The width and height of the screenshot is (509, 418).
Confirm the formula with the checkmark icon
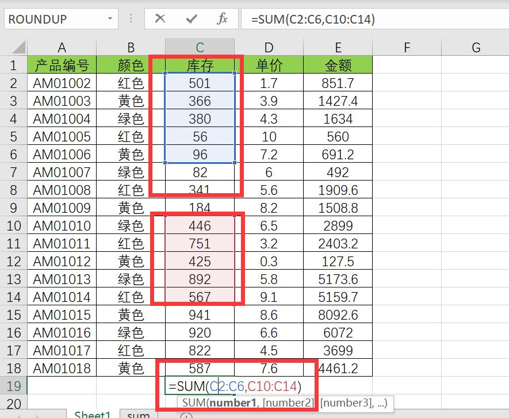click(190, 19)
